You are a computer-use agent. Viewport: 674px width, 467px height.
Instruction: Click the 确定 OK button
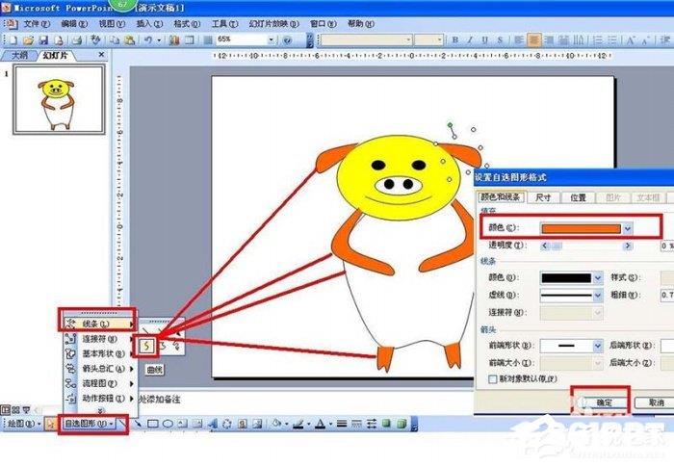tap(604, 402)
